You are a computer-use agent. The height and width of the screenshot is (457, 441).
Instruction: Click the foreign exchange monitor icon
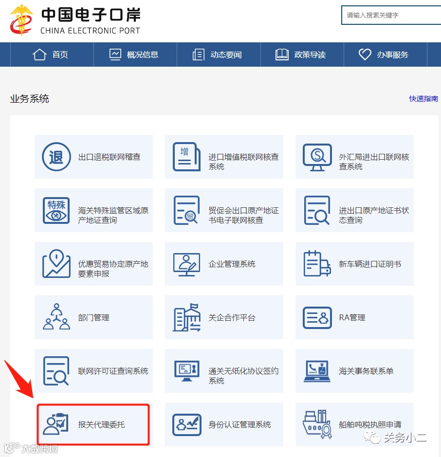[317, 157]
